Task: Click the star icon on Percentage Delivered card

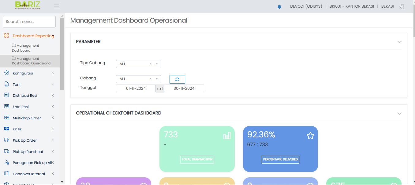Action: tap(310, 136)
